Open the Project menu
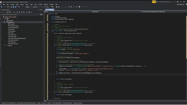The width and height of the screenshot is (187, 105). [x=12, y=4]
